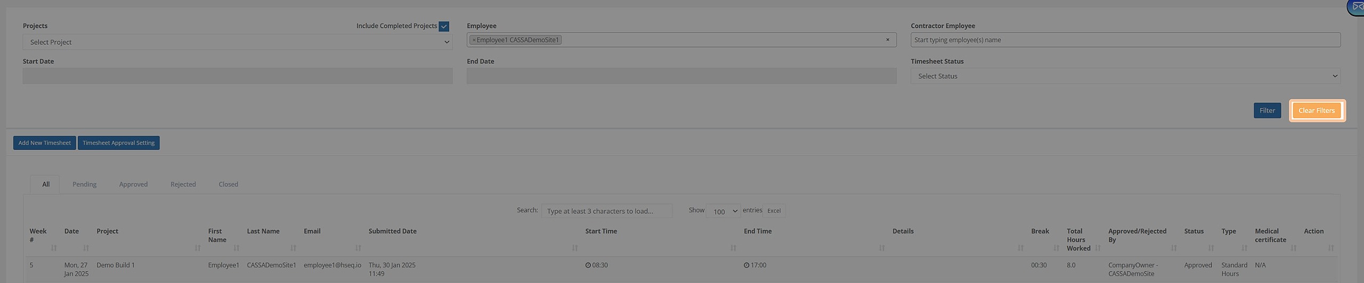This screenshot has width=1364, height=283.
Task: Focus the table Search input field
Action: pyautogui.click(x=606, y=211)
